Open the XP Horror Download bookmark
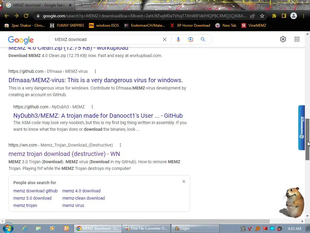The image size is (310, 233). pyautogui.click(x=190, y=25)
